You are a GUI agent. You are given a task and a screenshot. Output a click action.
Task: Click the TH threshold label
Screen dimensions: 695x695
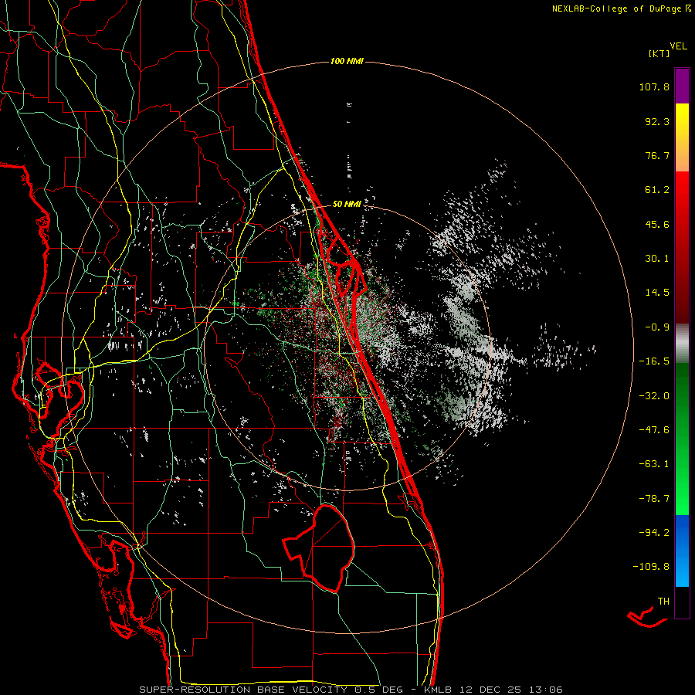coord(663,602)
